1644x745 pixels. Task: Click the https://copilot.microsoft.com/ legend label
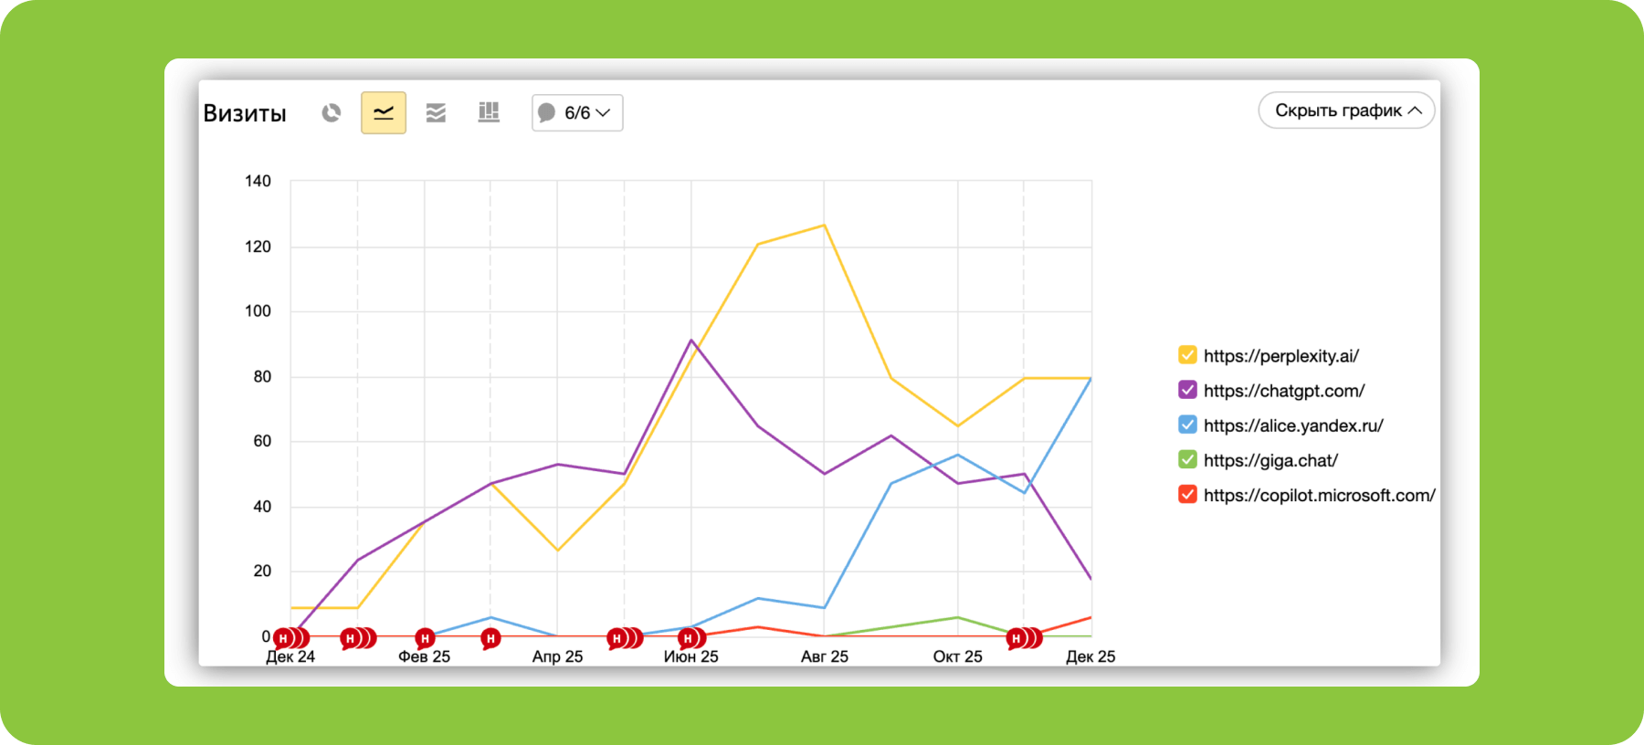pos(1319,495)
